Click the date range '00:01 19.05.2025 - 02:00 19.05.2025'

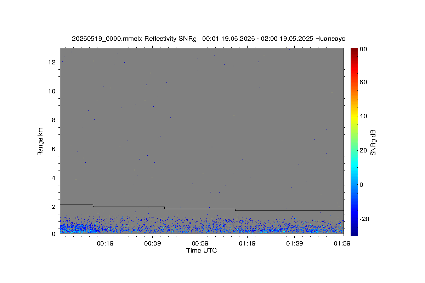pyautogui.click(x=257, y=39)
